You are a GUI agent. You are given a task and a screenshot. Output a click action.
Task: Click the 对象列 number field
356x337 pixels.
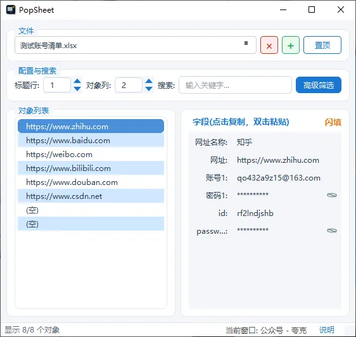pyautogui.click(x=129, y=85)
